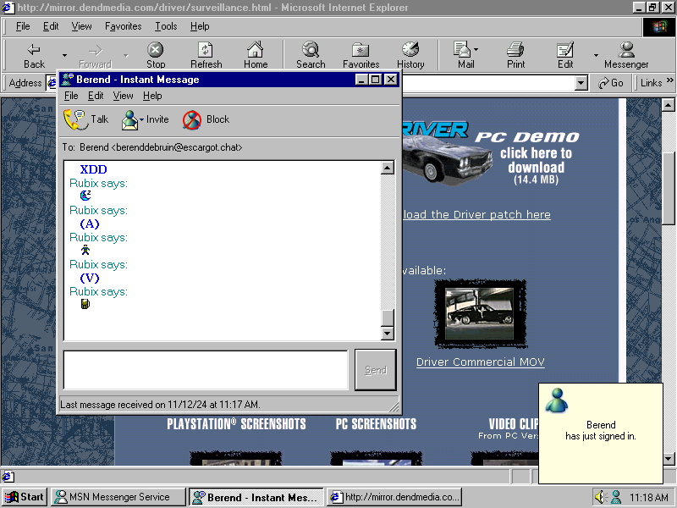
Task: Click the message typing box
Action: pyautogui.click(x=206, y=369)
